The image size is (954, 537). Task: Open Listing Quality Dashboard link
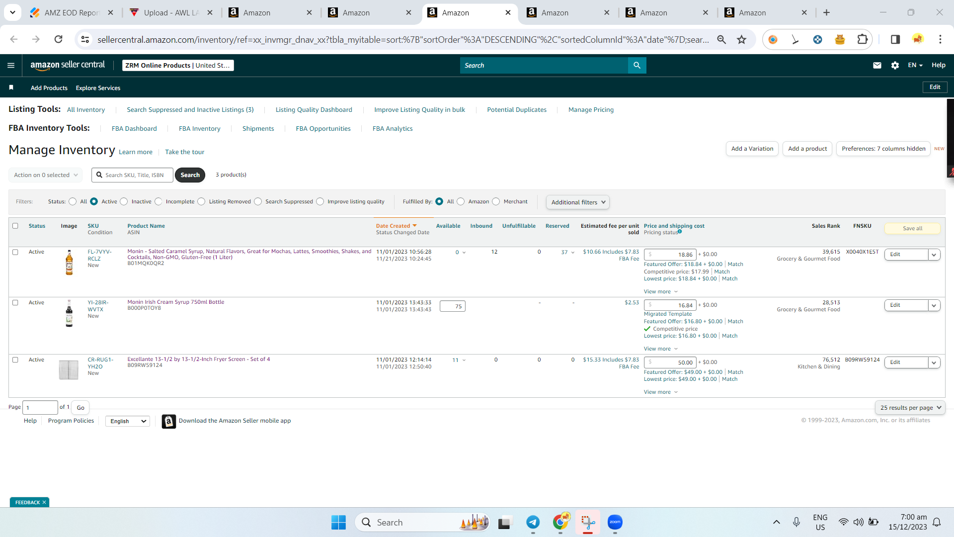pyautogui.click(x=314, y=109)
